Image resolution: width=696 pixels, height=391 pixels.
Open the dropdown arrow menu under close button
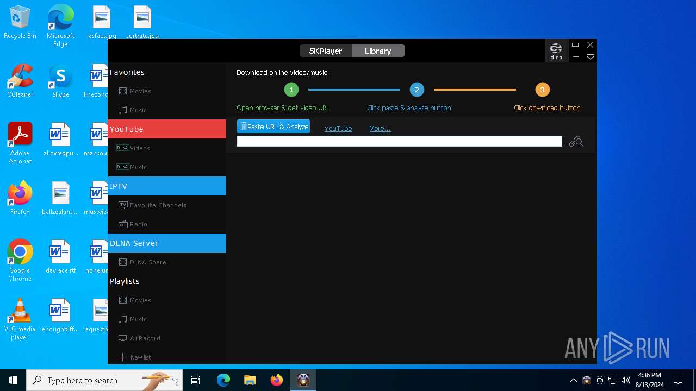pyautogui.click(x=590, y=57)
